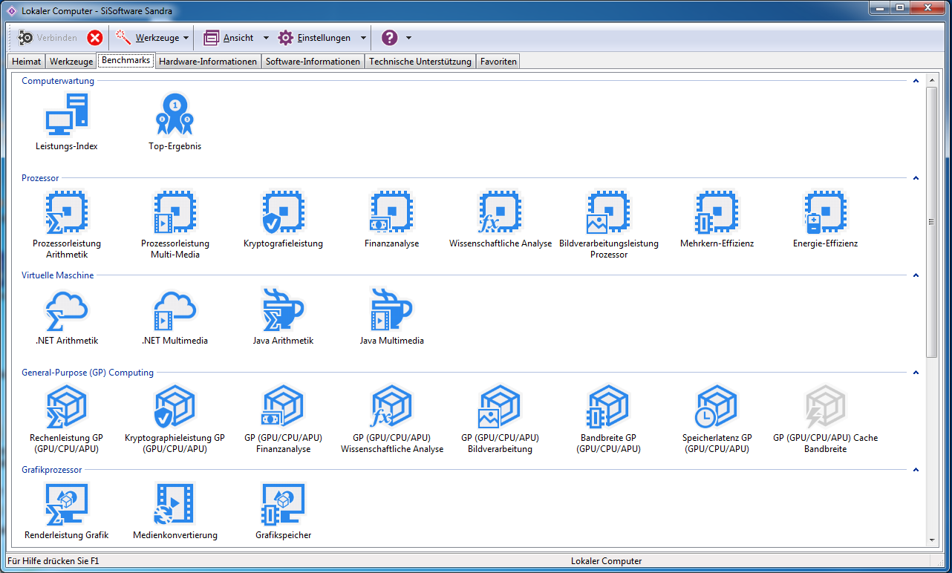This screenshot has width=952, height=573.
Task: Click the scrollbar up arrow
Action: [x=932, y=79]
